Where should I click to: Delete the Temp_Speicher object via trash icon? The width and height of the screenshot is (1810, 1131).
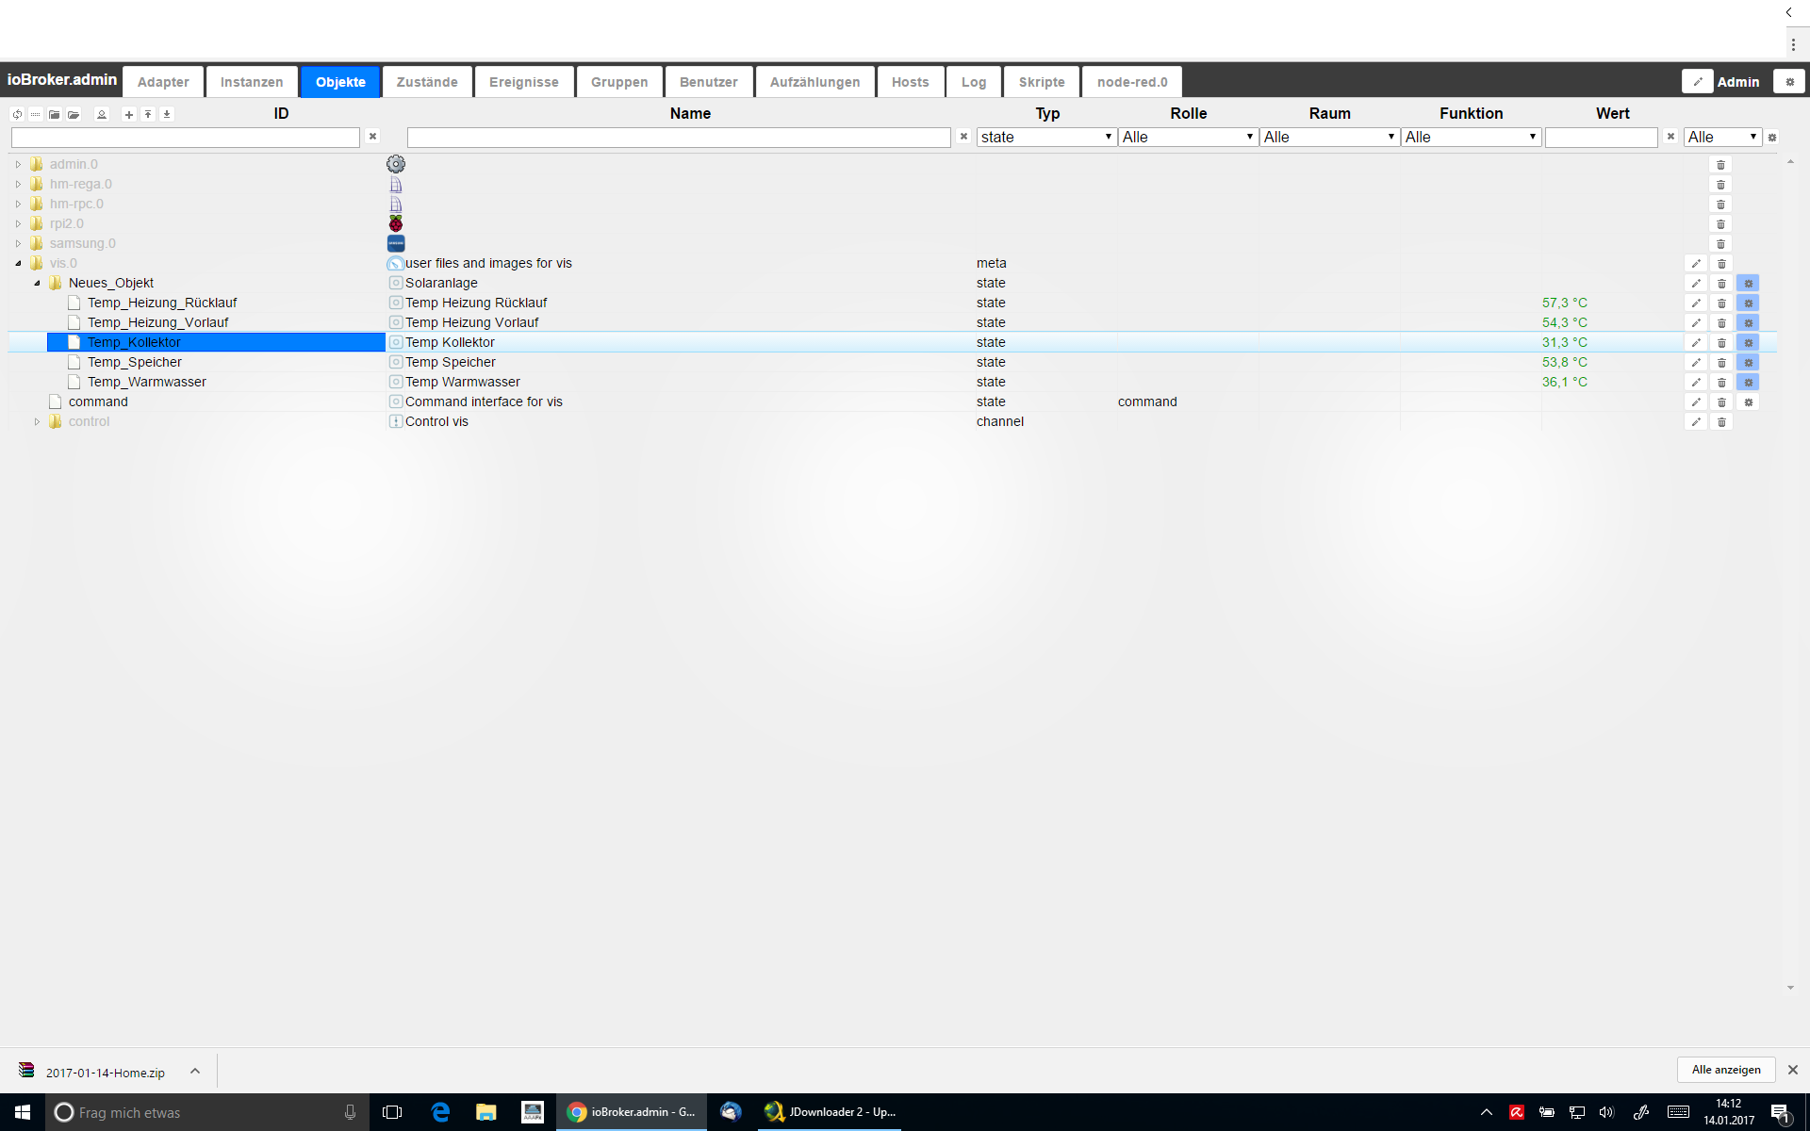1721,362
